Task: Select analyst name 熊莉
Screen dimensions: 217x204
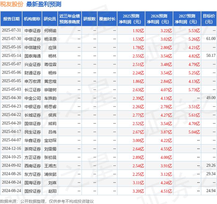Action: point(52,124)
